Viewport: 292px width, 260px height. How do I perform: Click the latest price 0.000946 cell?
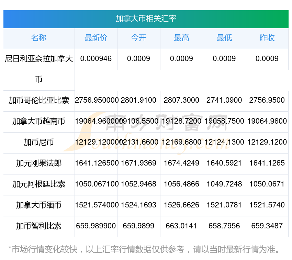click(x=96, y=59)
